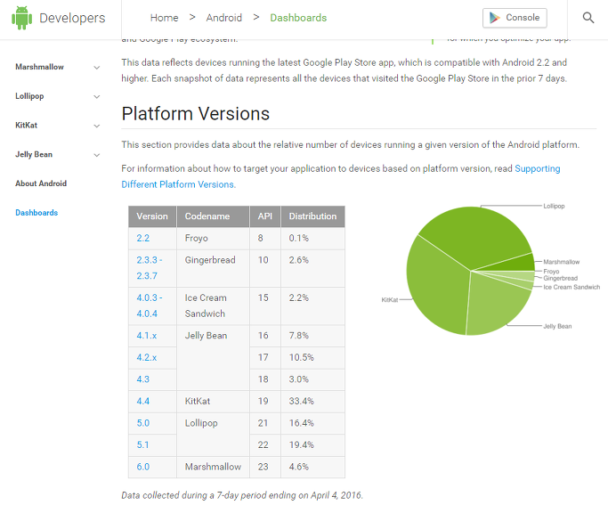608x505 pixels.
Task: Open version 5.1 link
Action: coord(142,445)
